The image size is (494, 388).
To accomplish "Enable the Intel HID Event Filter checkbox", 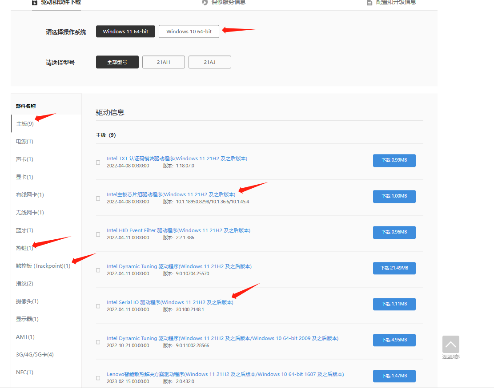I will (98, 234).
